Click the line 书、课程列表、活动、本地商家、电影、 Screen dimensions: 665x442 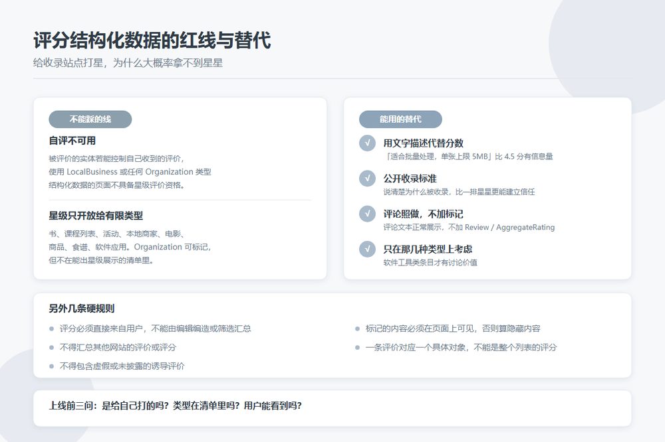[116, 234]
